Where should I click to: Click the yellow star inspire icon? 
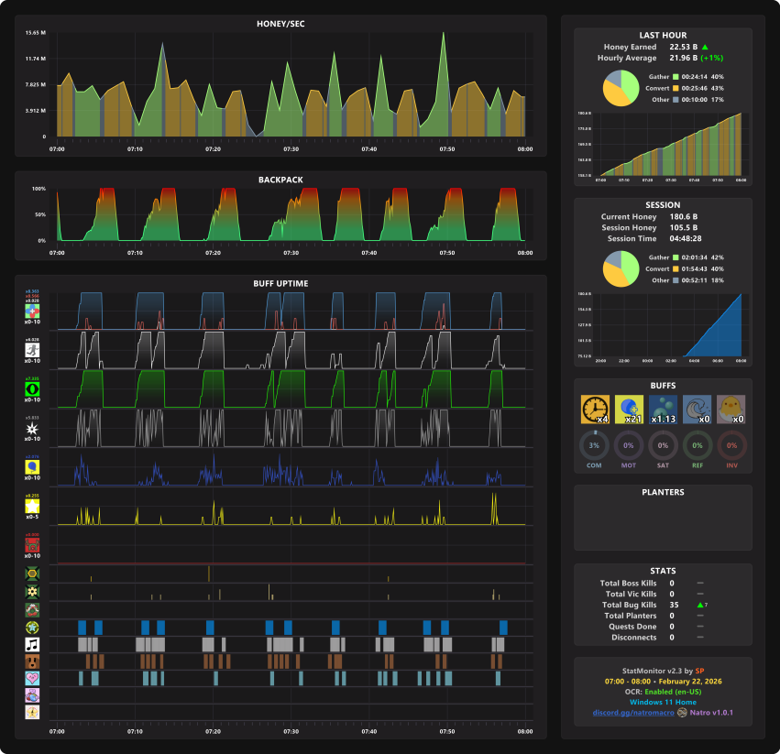[x=32, y=507]
